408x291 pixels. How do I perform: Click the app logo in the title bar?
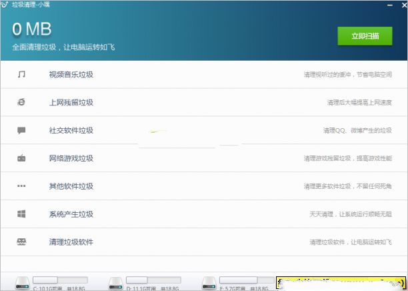(5, 4)
